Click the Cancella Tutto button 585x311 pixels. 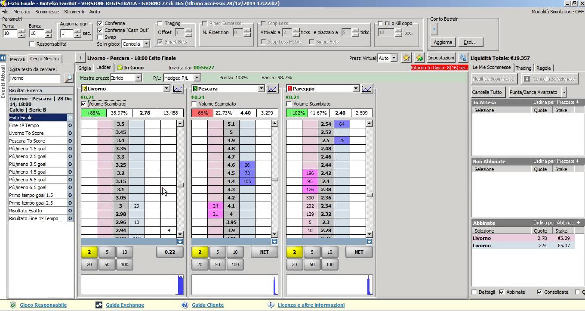487,92
